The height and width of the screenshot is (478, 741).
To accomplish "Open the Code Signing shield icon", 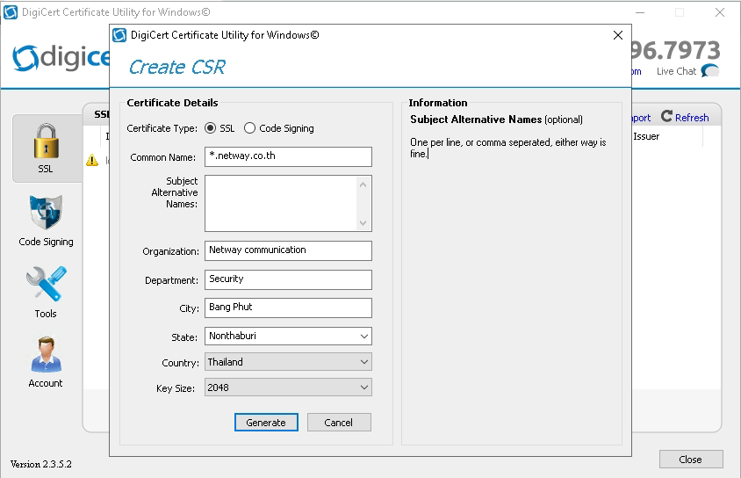I will pyautogui.click(x=46, y=214).
